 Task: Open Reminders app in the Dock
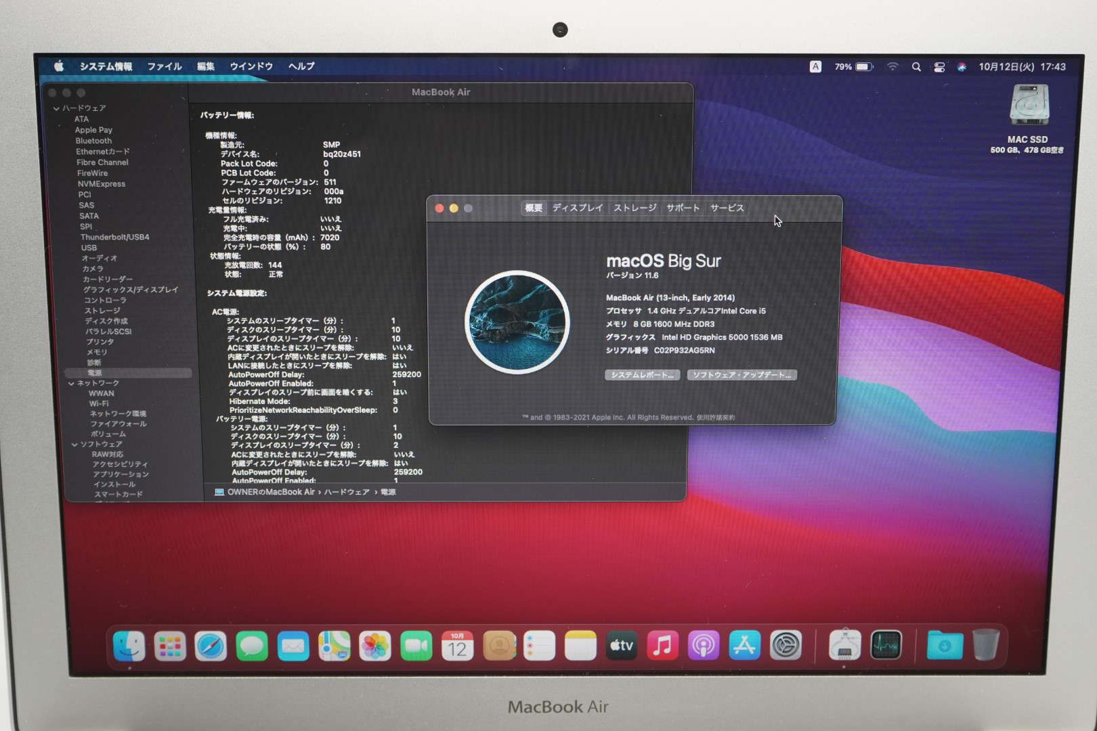point(540,646)
